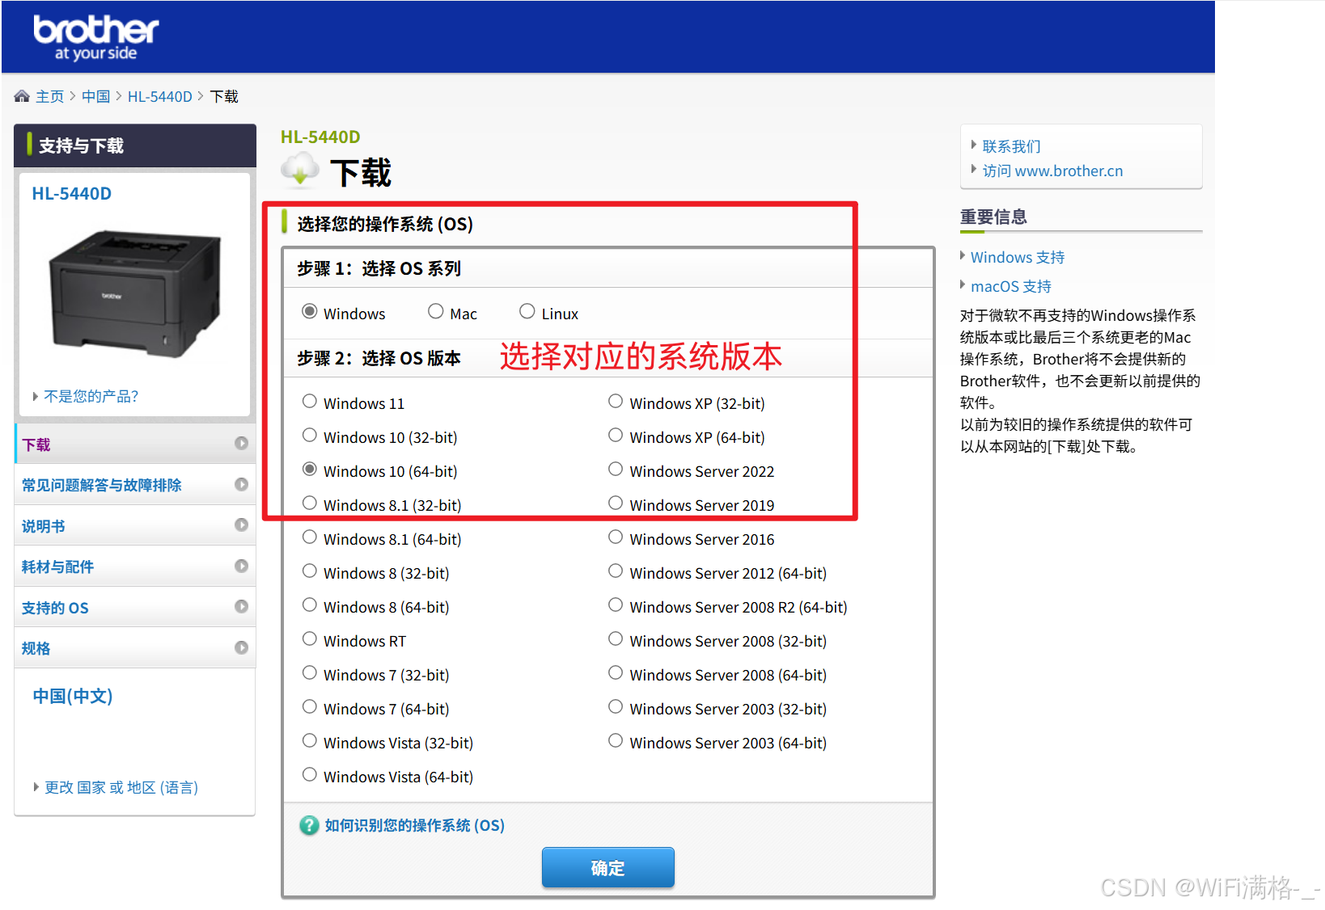
Task: Click arrow icon on 说明书 row
Action: coord(241,525)
